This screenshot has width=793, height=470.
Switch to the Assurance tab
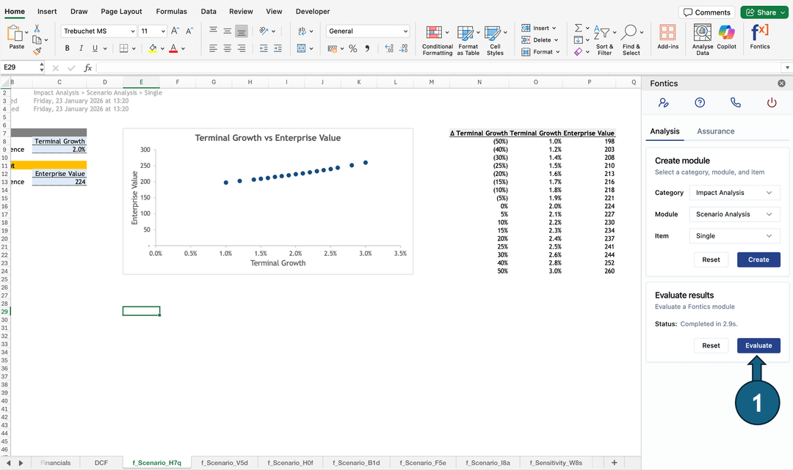715,132
